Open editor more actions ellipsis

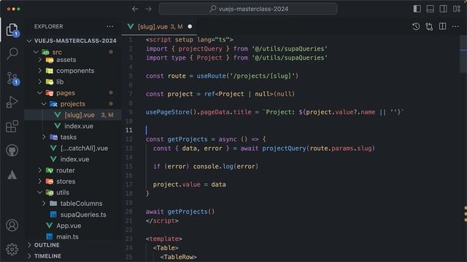(x=455, y=26)
